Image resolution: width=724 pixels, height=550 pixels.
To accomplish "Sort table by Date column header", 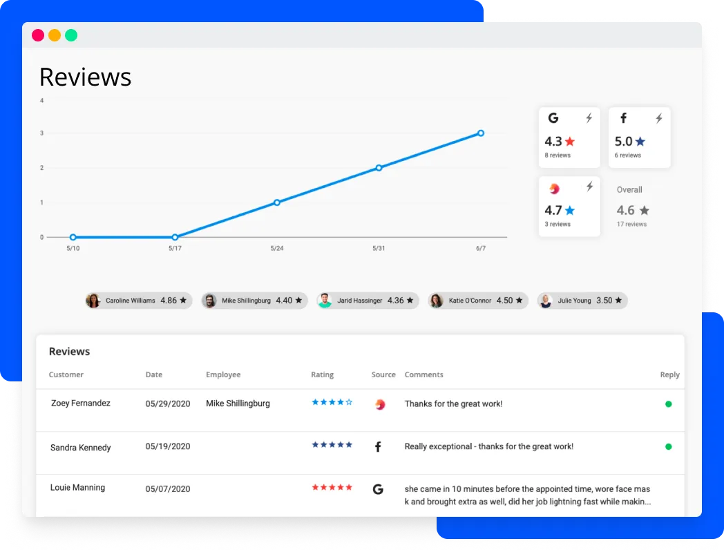I will coord(154,374).
